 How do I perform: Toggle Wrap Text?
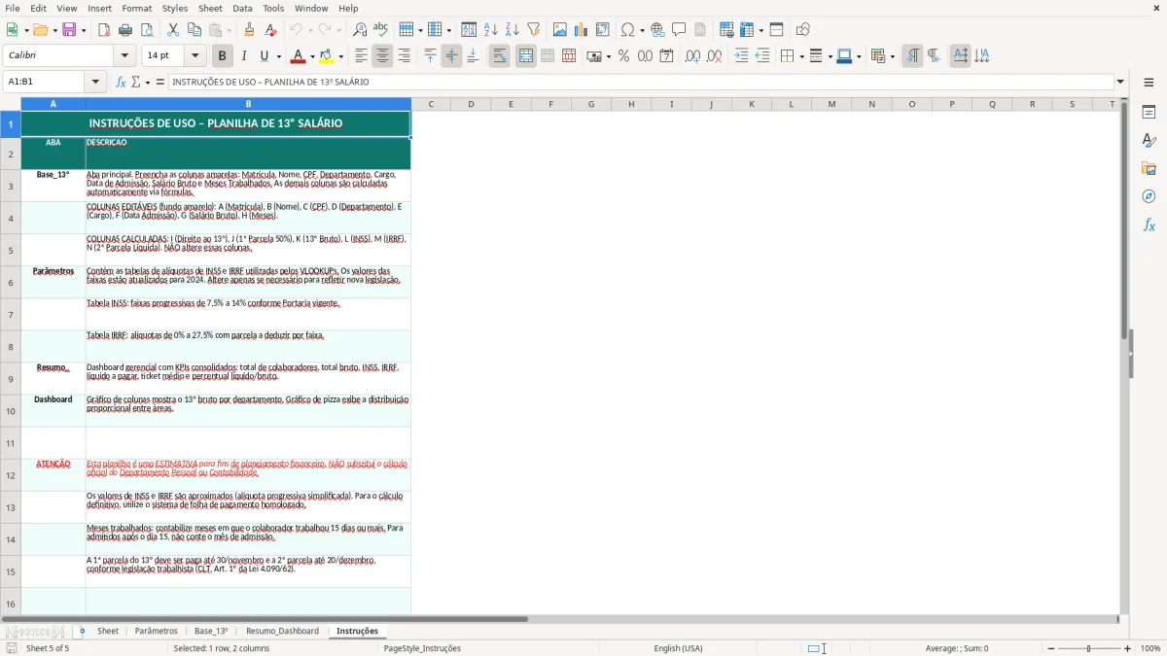point(499,56)
